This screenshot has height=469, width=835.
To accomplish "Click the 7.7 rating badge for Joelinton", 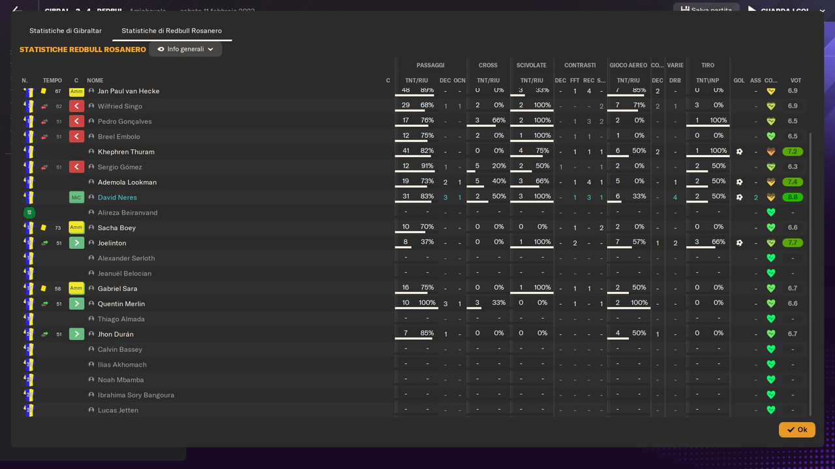I will tap(793, 243).
